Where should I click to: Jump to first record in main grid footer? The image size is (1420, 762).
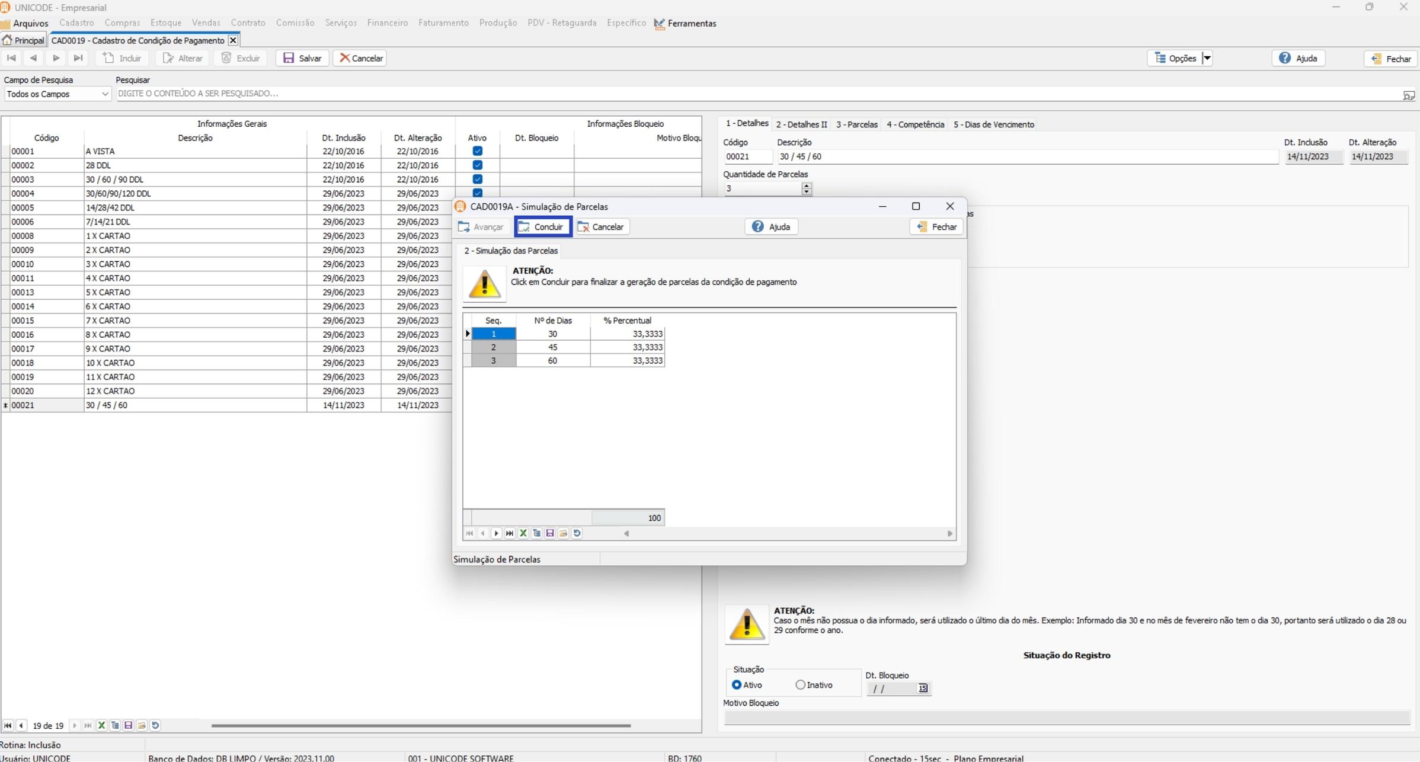(x=8, y=725)
